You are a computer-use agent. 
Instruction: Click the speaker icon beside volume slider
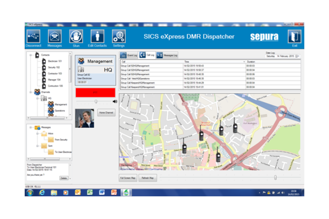tap(115, 101)
